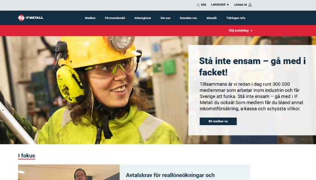Click the SÖK text label
Viewport: 316px width, 180px height.
tap(204, 4)
